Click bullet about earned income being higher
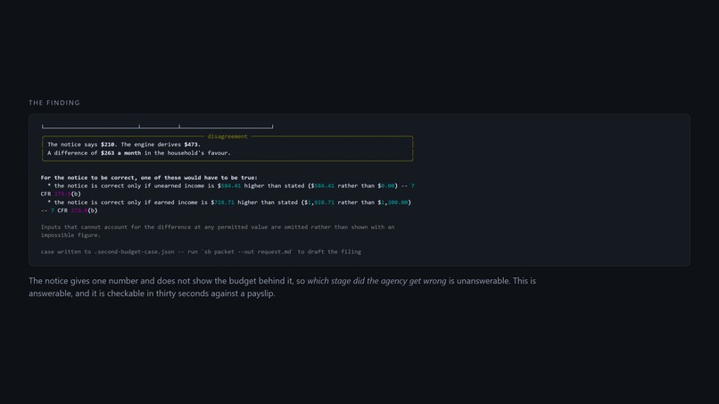 pos(226,206)
